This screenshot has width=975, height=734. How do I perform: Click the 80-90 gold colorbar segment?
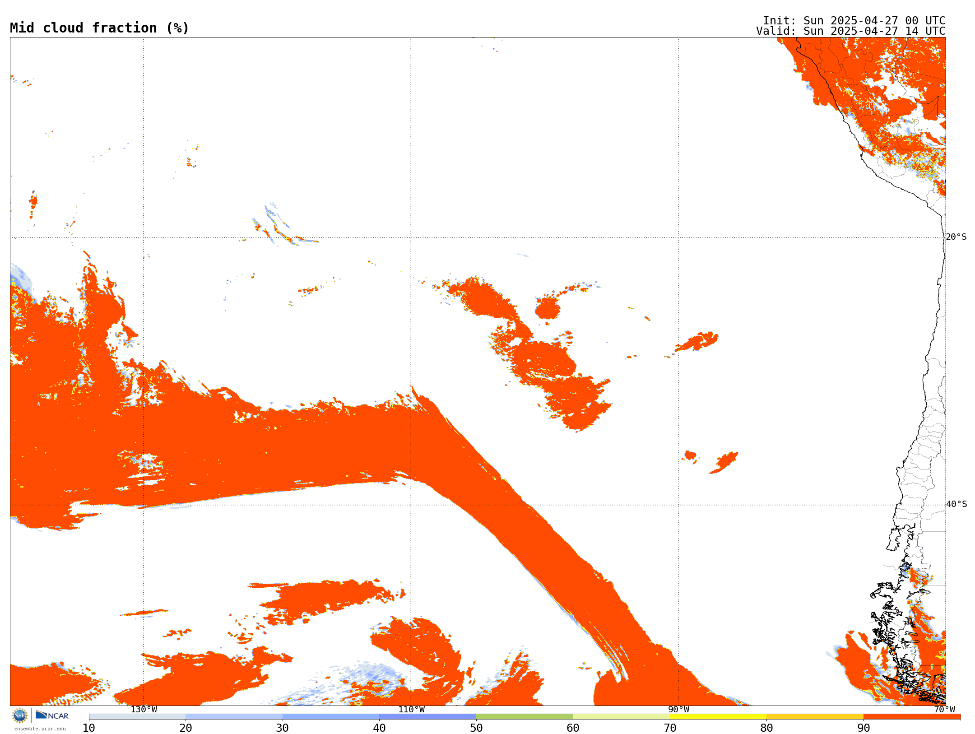(x=815, y=717)
